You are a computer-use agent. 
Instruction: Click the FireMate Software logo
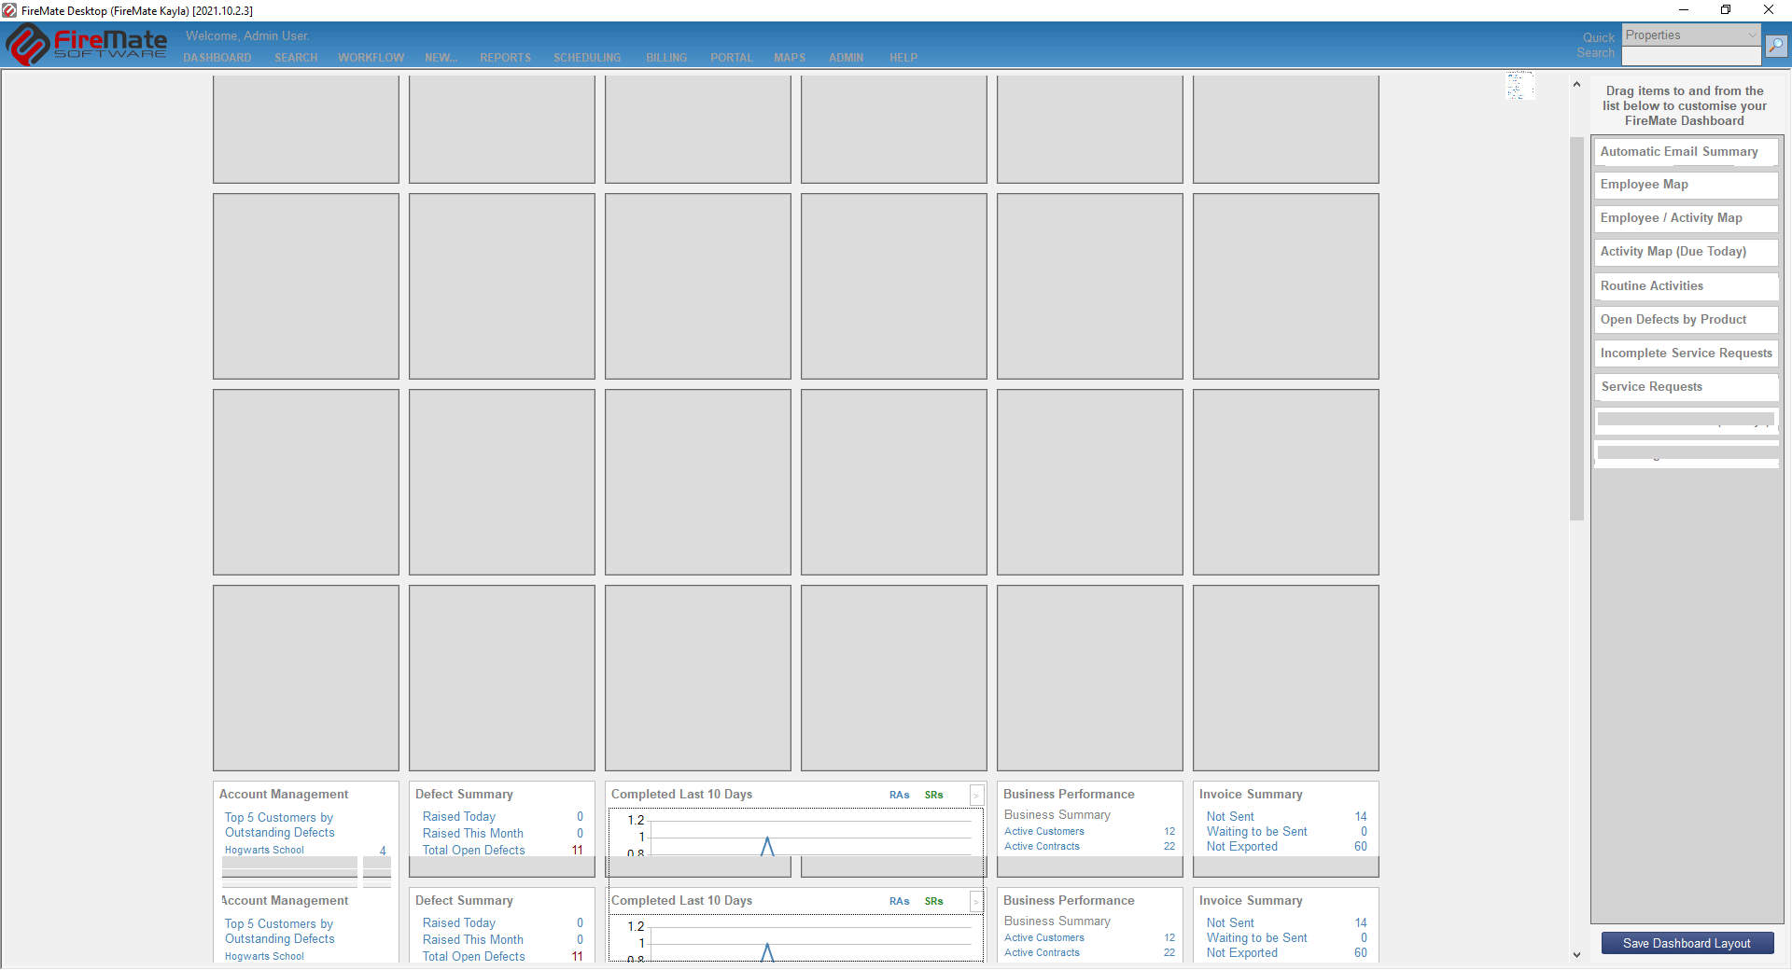pyautogui.click(x=86, y=44)
